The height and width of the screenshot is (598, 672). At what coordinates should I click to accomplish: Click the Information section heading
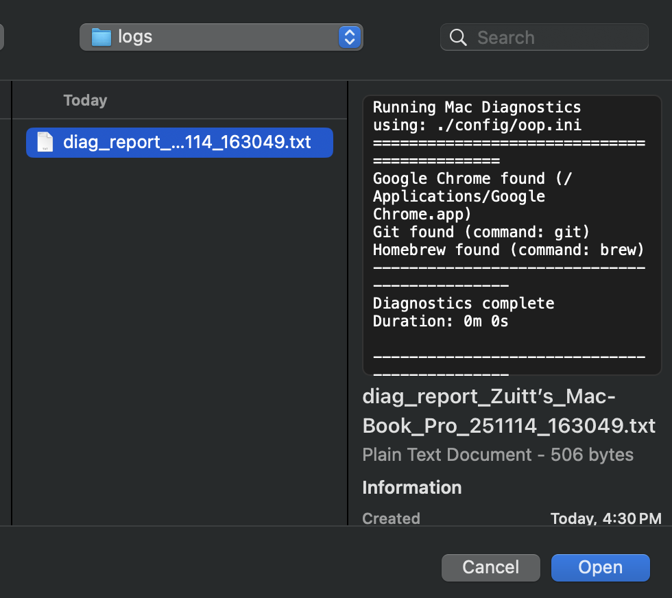click(x=411, y=488)
